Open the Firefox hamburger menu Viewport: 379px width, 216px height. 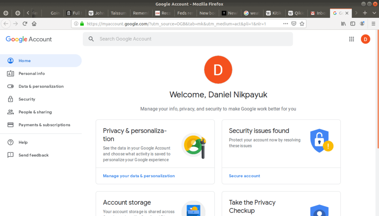[x=373, y=24]
